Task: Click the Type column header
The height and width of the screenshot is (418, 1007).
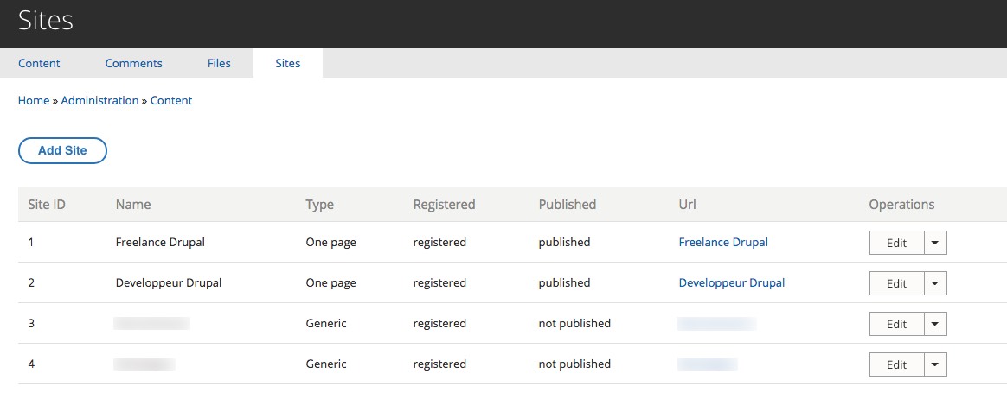Action: click(320, 205)
